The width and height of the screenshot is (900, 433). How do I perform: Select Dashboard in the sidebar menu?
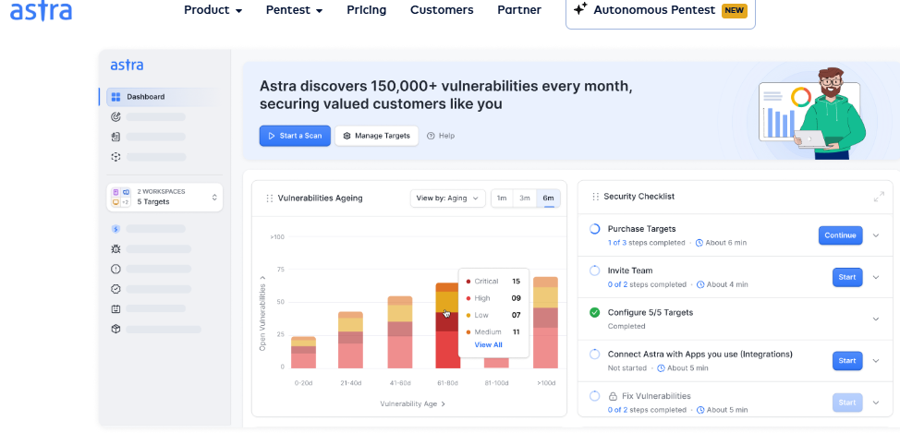pyautogui.click(x=160, y=97)
